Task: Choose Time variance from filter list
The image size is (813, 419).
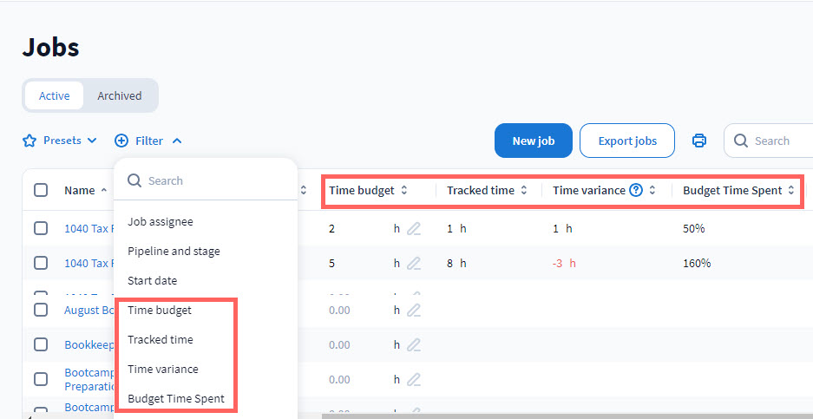Action: 163,369
